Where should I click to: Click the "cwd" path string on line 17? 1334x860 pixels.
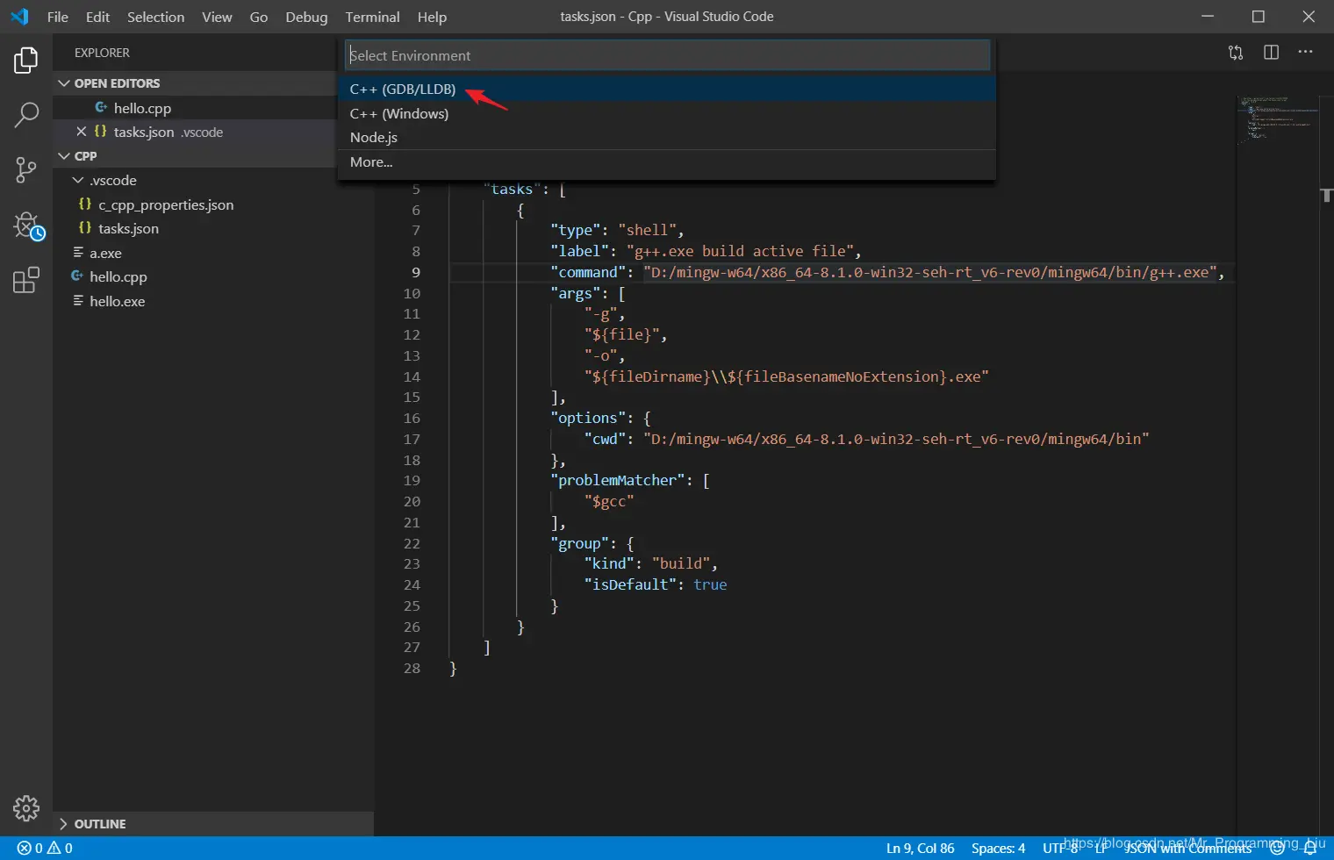(x=896, y=439)
